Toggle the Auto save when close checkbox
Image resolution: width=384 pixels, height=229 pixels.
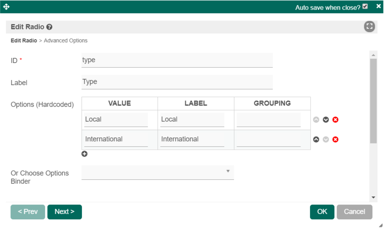(365, 7)
